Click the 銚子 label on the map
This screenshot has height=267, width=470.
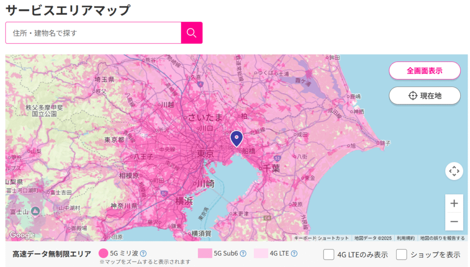pyautogui.click(x=385, y=143)
